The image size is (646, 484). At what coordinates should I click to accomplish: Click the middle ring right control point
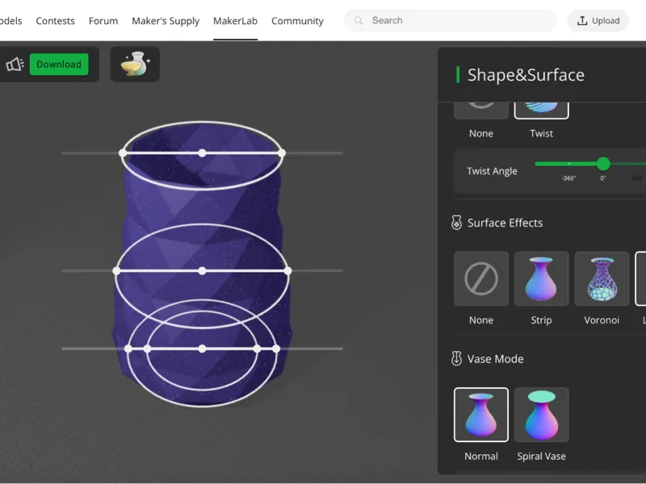tap(287, 271)
